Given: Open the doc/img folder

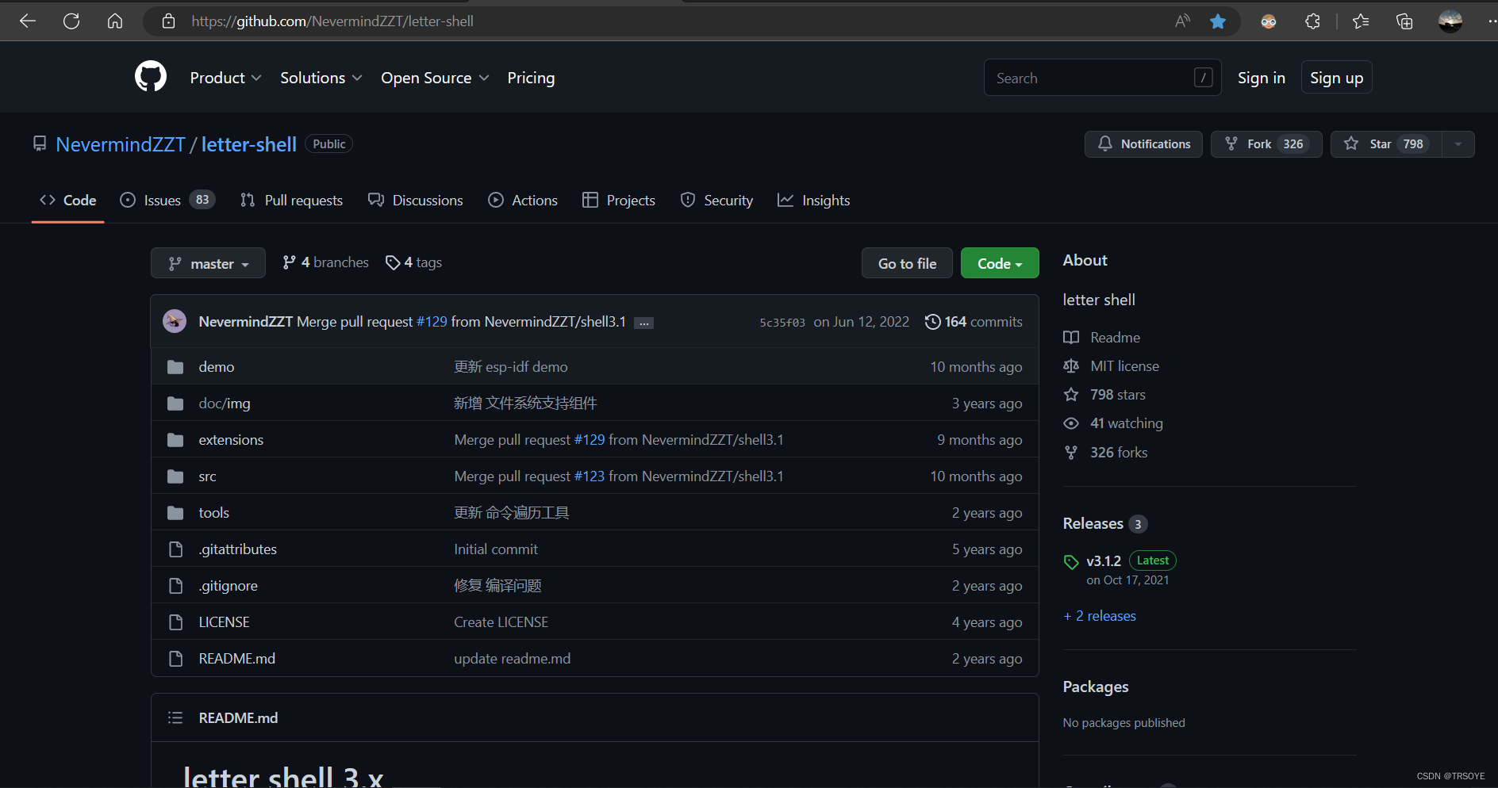Looking at the screenshot, I should (225, 404).
